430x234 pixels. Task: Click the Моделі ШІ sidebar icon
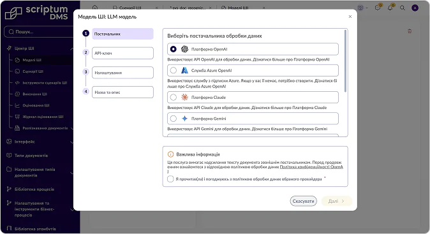17,60
